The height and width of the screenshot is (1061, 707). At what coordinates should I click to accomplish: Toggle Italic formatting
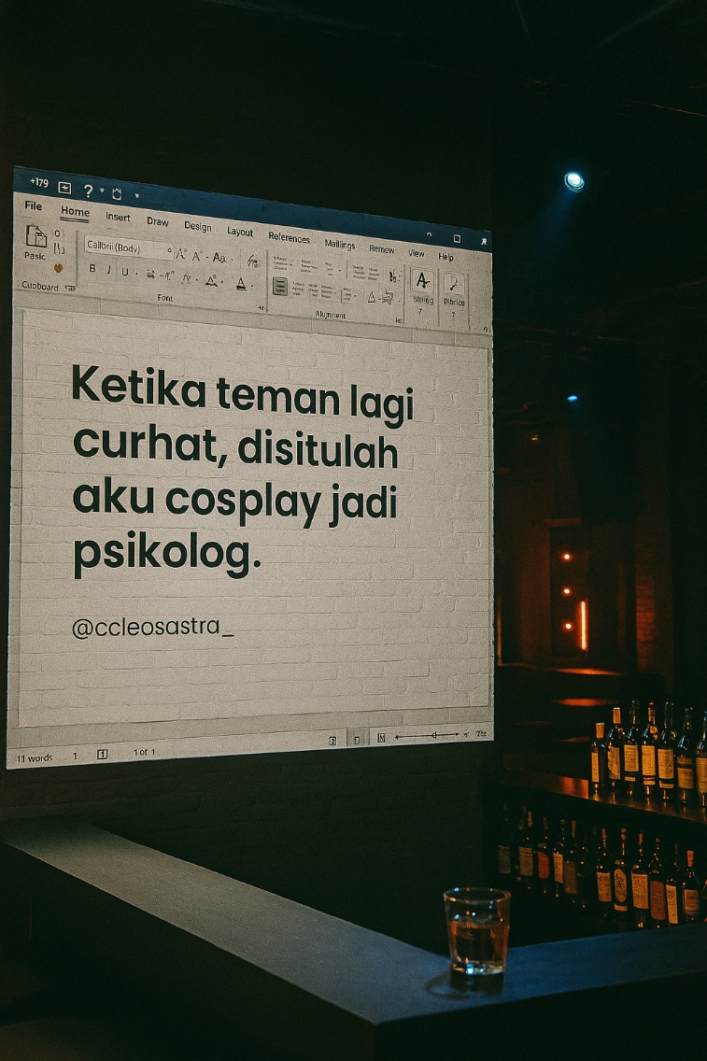[108, 270]
